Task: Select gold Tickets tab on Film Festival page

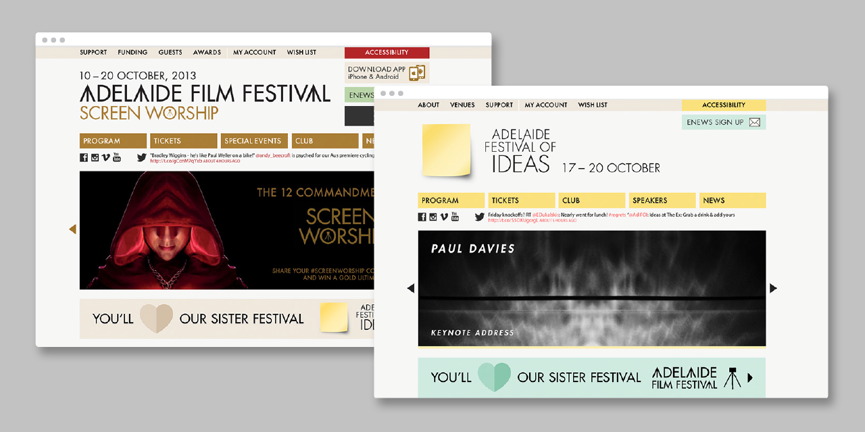Action: point(184,141)
